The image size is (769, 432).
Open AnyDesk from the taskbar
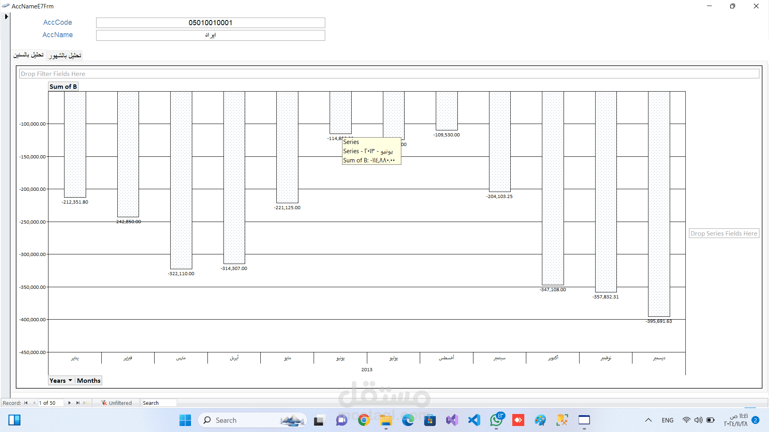[x=518, y=420]
